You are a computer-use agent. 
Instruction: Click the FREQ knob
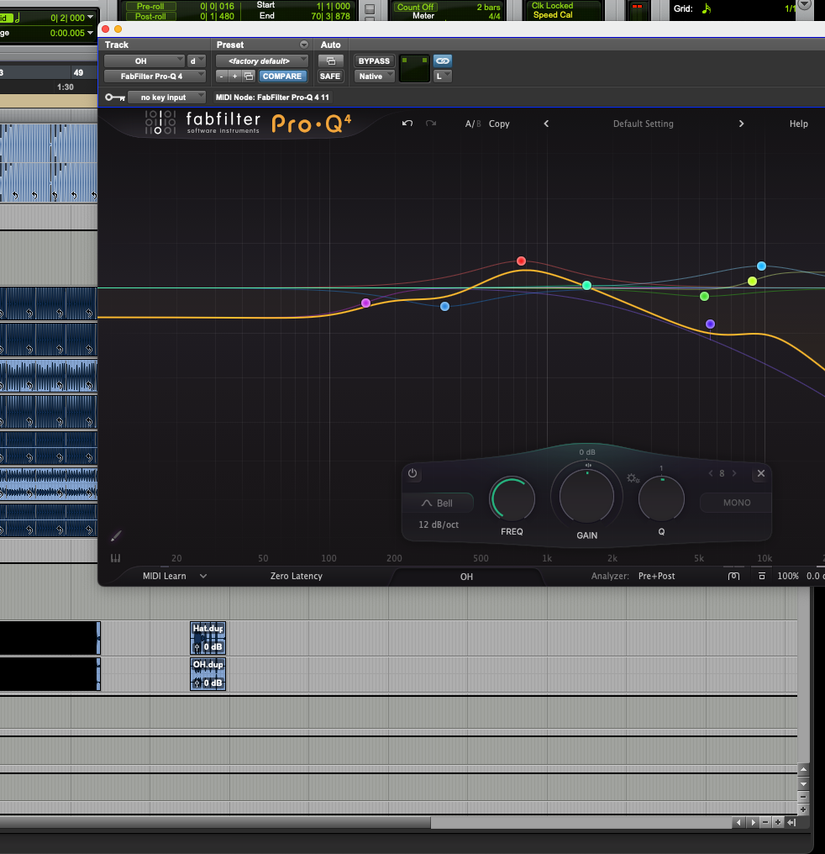point(512,499)
